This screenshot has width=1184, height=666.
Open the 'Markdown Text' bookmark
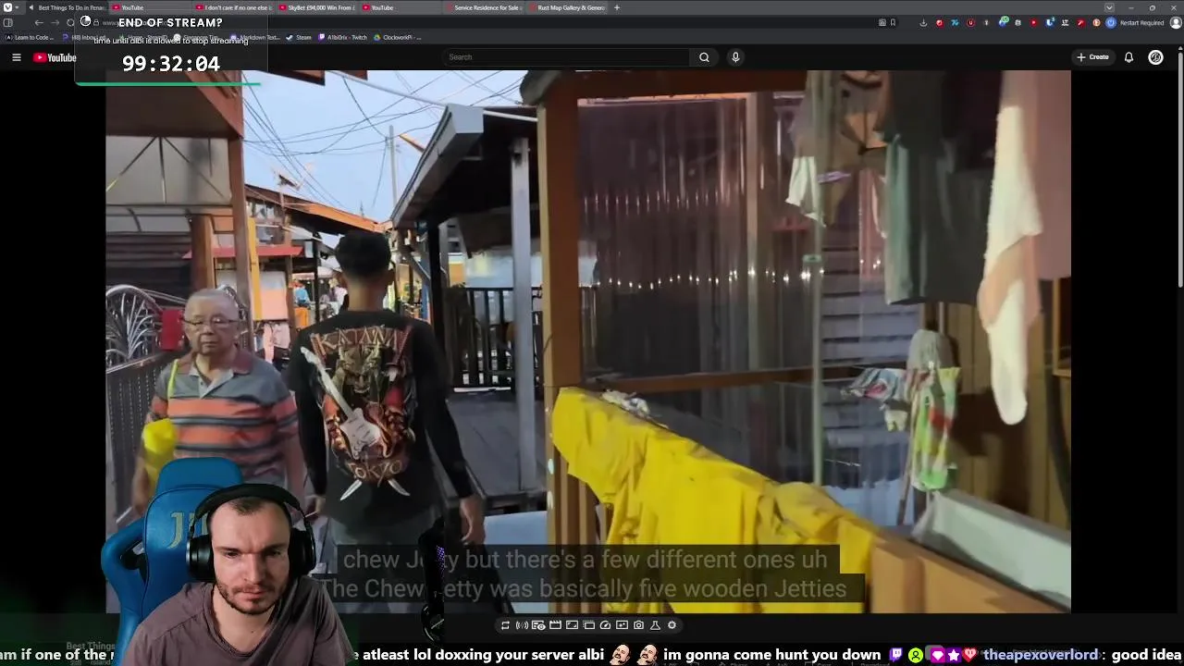pyautogui.click(x=256, y=38)
